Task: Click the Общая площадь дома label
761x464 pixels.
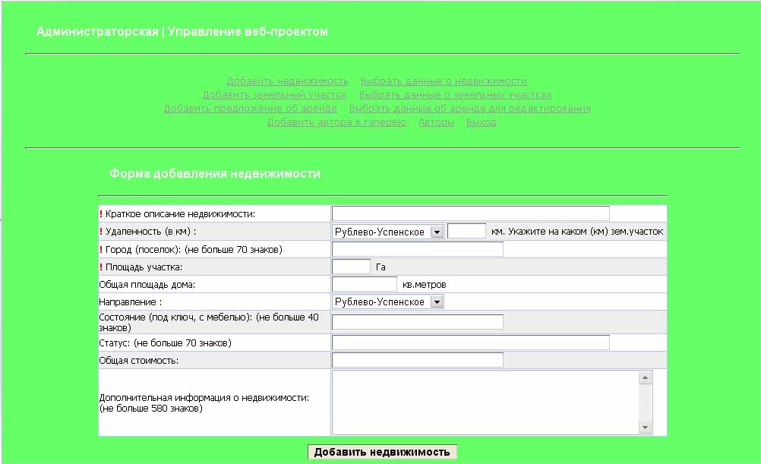Action: 147,285
